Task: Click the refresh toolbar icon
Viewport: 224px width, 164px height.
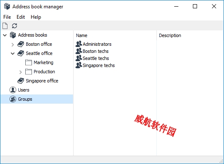Action: (x=15, y=26)
